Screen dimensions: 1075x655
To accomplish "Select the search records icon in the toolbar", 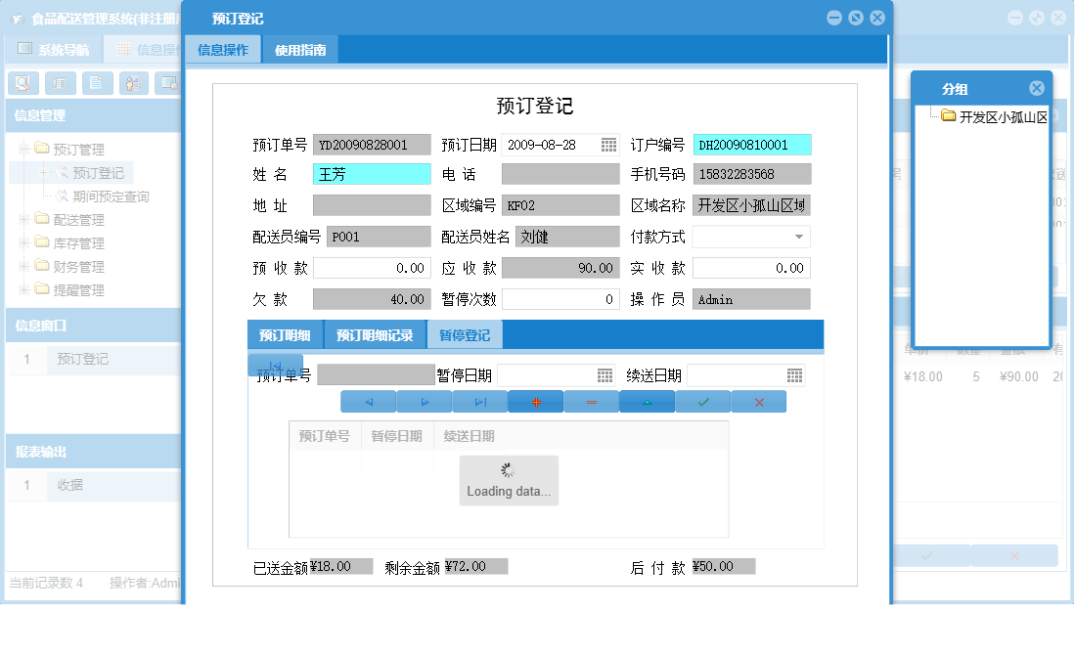I will coord(22,83).
